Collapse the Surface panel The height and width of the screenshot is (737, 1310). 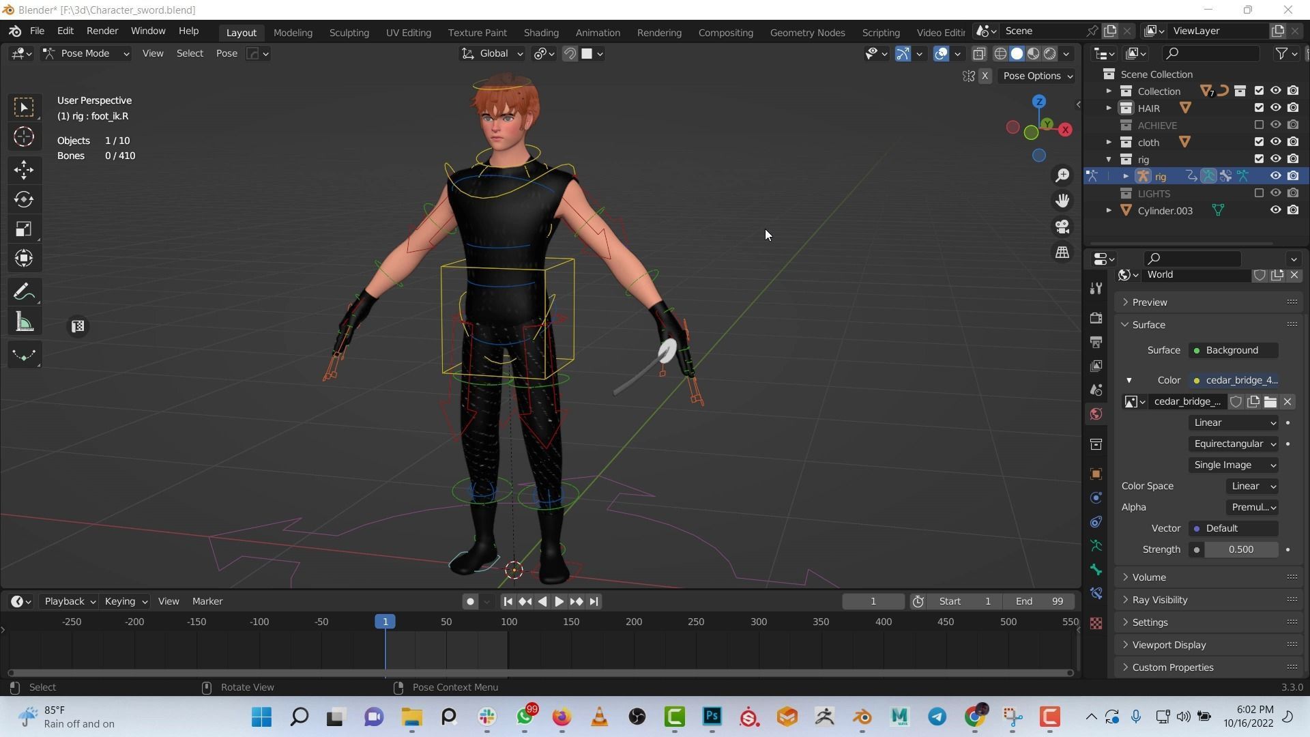click(1148, 326)
